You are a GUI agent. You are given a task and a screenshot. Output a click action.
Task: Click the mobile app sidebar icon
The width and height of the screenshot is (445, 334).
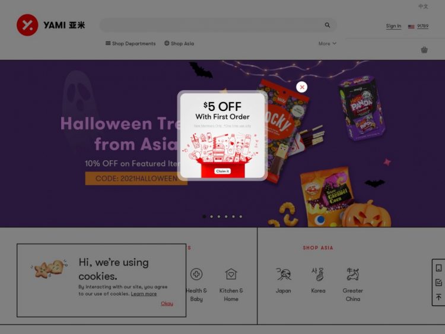click(438, 268)
